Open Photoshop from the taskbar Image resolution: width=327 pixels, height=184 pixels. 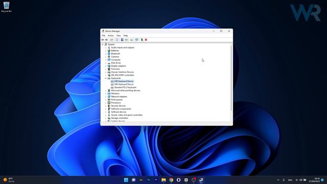pyautogui.click(x=149, y=180)
